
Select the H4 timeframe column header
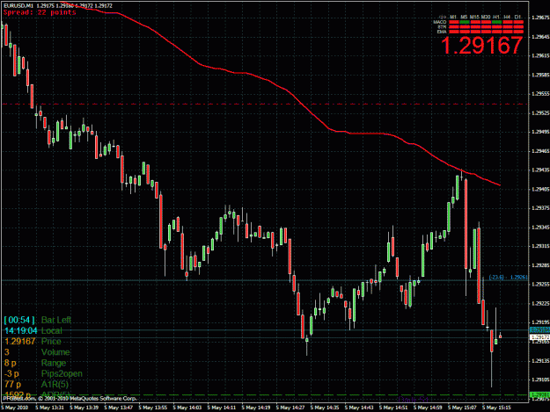coord(507,17)
